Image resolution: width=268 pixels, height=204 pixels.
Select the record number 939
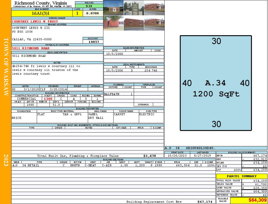coord(89,6)
